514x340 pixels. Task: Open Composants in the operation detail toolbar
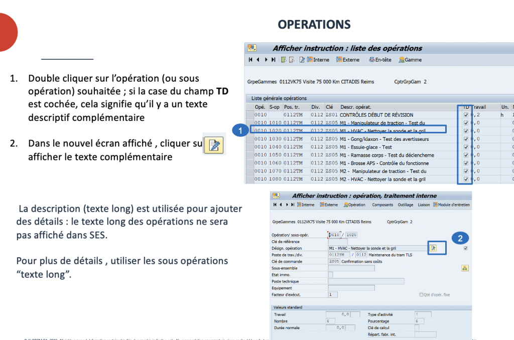click(x=382, y=205)
